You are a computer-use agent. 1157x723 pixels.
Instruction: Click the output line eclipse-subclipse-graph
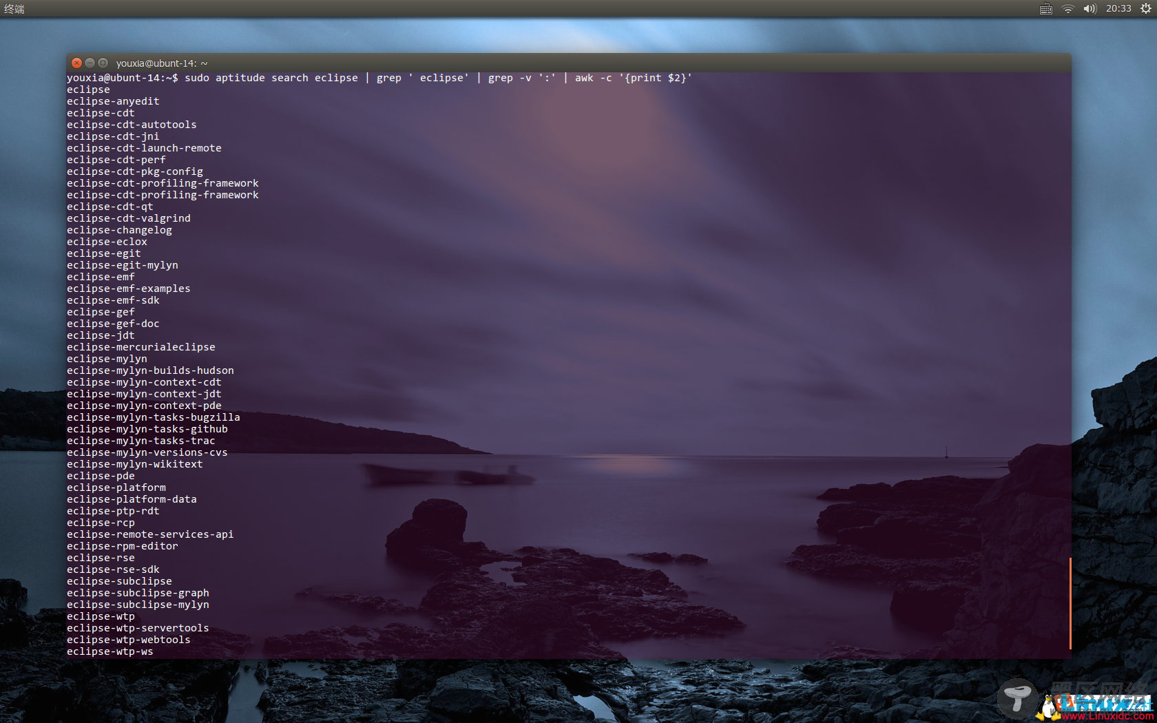pyautogui.click(x=138, y=593)
